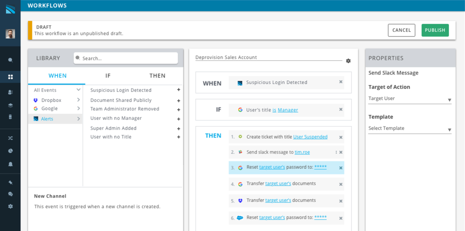Click reorder handle on Send slack message

[336, 152]
